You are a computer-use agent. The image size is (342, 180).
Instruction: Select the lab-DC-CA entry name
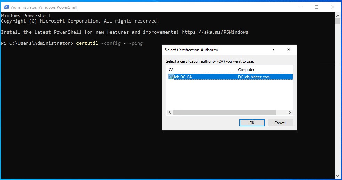183,77
